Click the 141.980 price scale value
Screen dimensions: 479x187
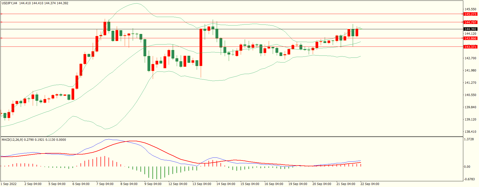click(470, 70)
